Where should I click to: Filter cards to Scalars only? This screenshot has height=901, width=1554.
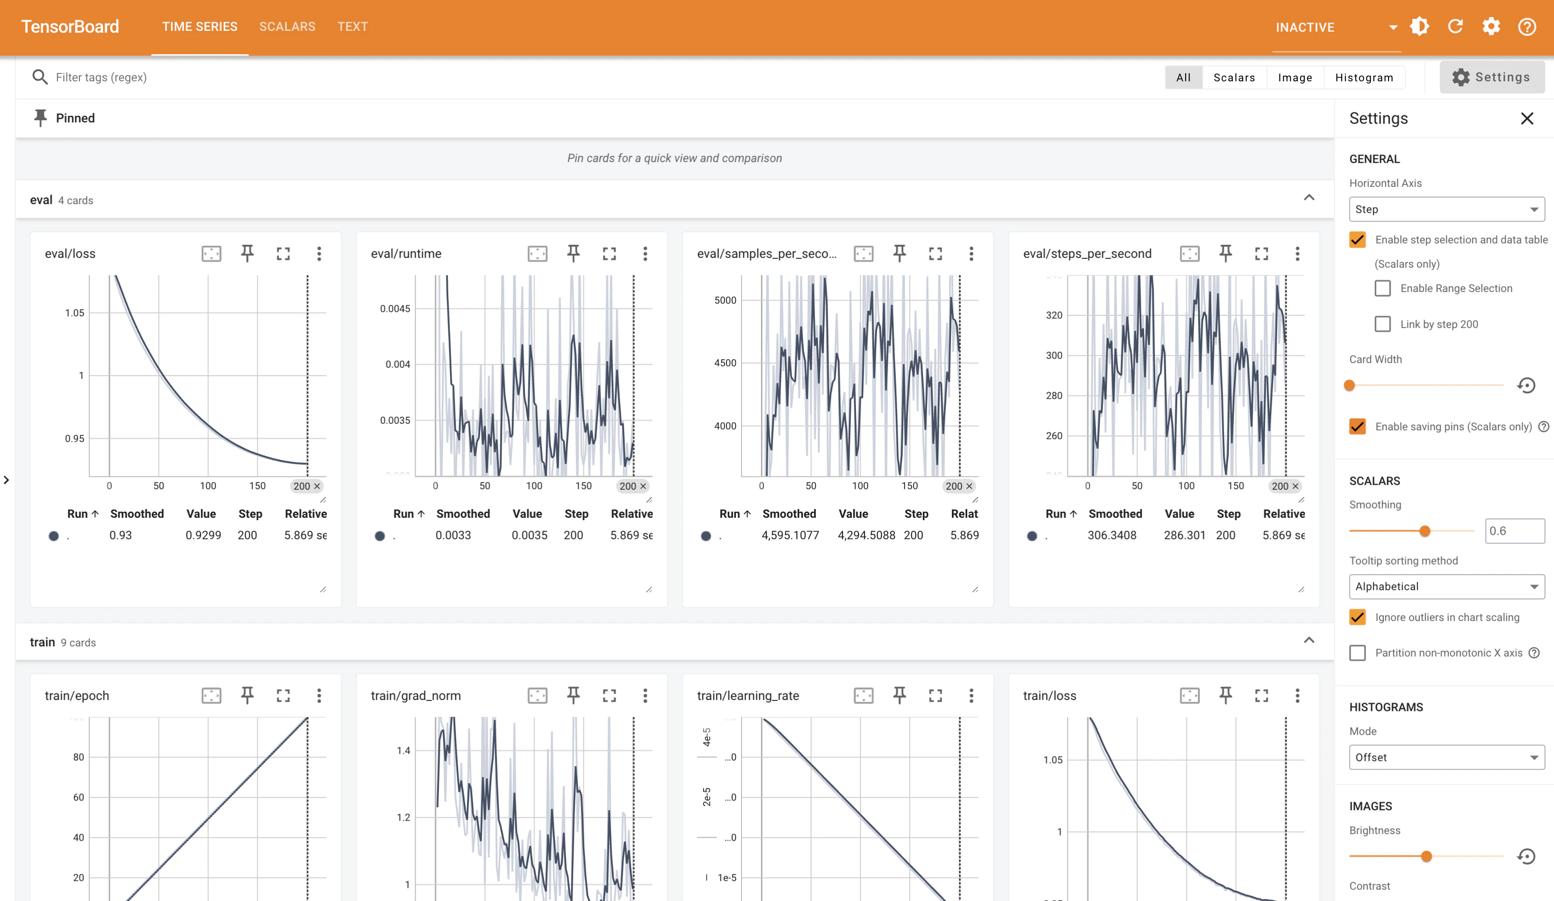pyautogui.click(x=1234, y=78)
